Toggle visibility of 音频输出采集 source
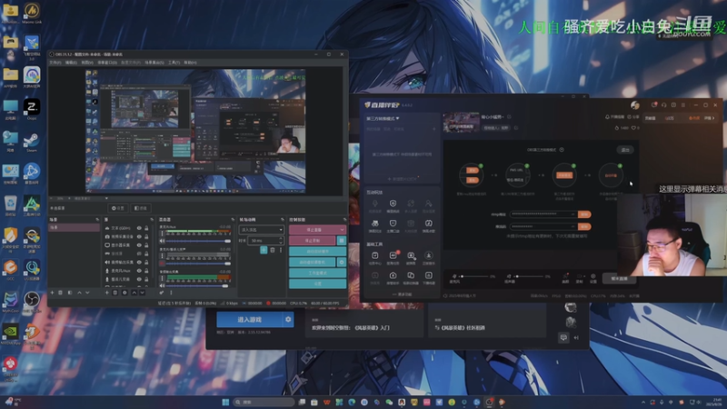The image size is (727, 409). 139,262
